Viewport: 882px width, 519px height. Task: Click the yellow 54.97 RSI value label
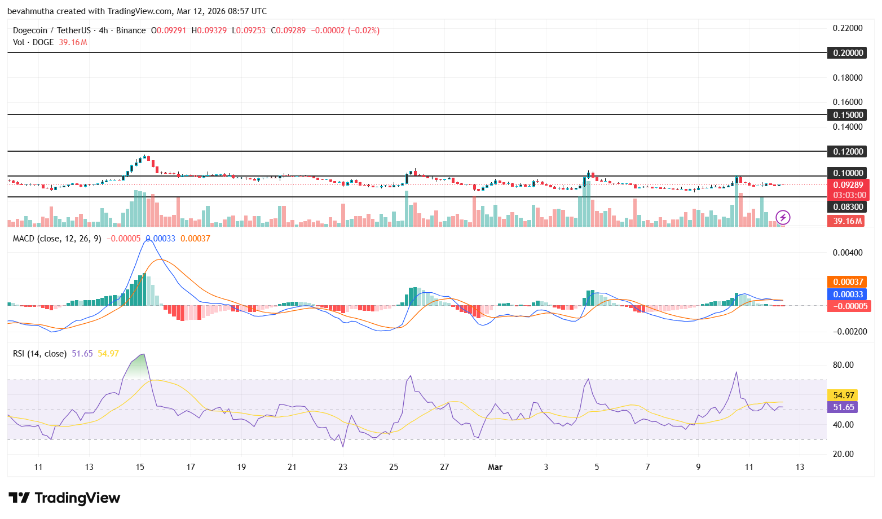[x=843, y=395]
